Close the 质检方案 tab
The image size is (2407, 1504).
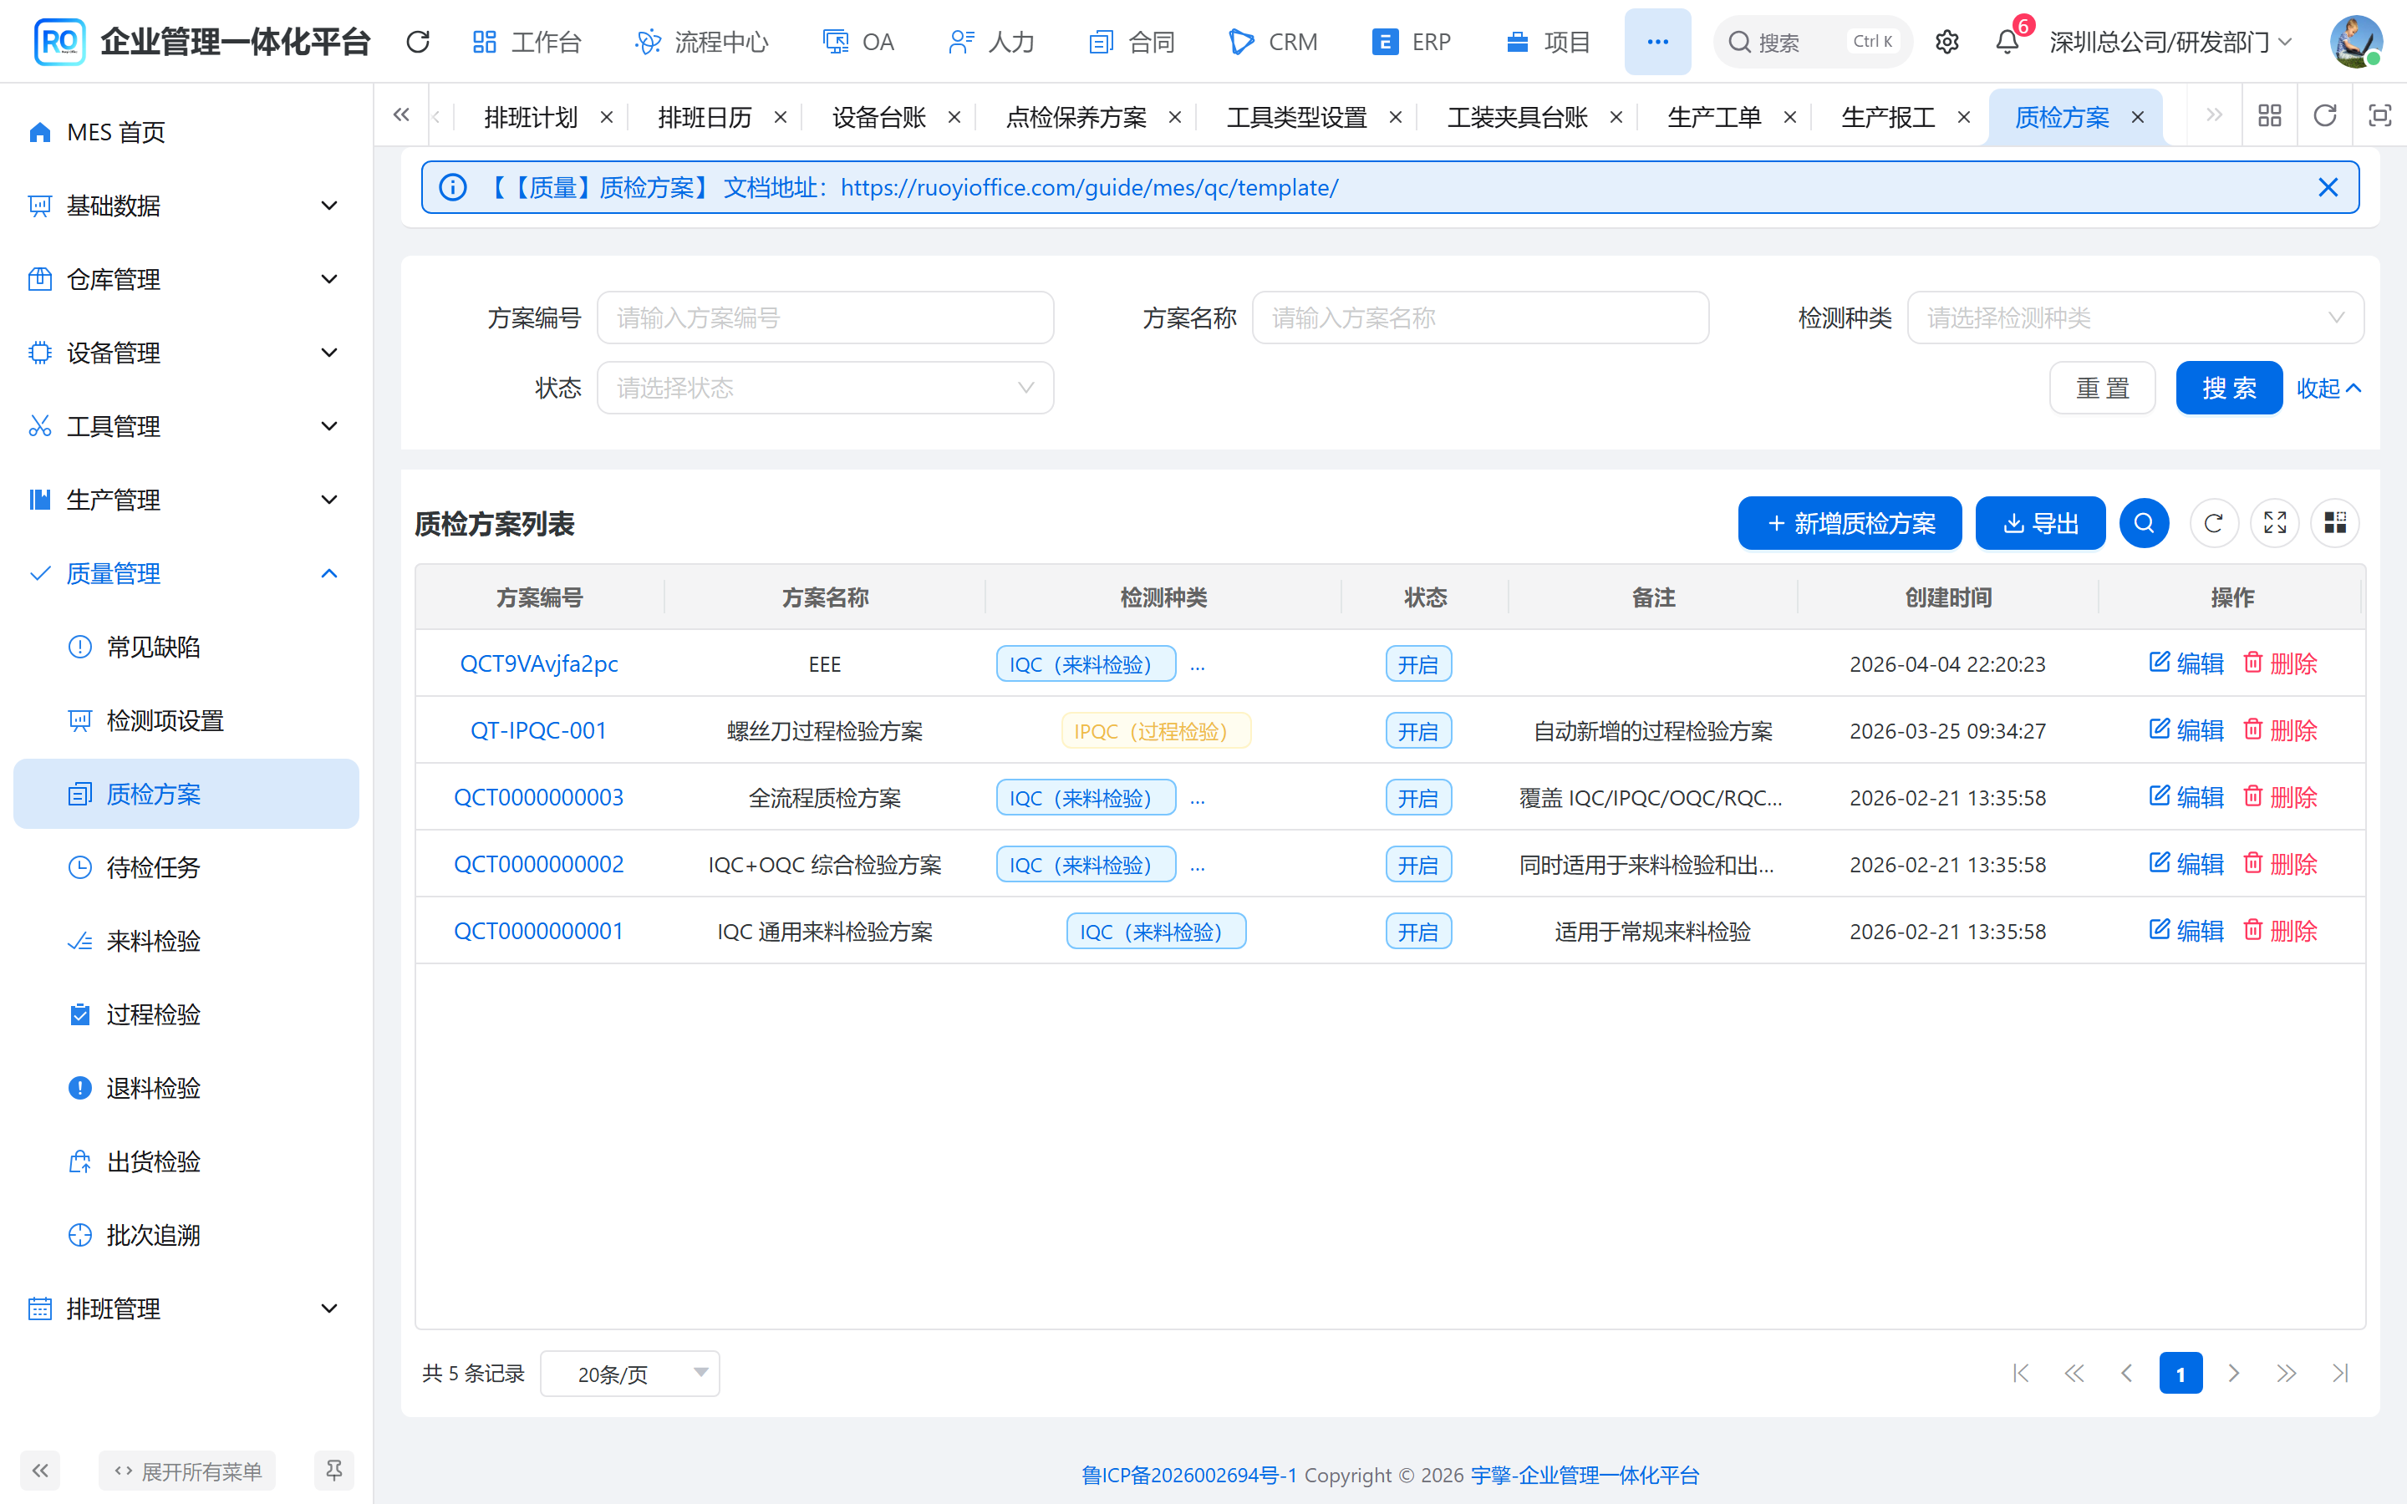click(2137, 117)
